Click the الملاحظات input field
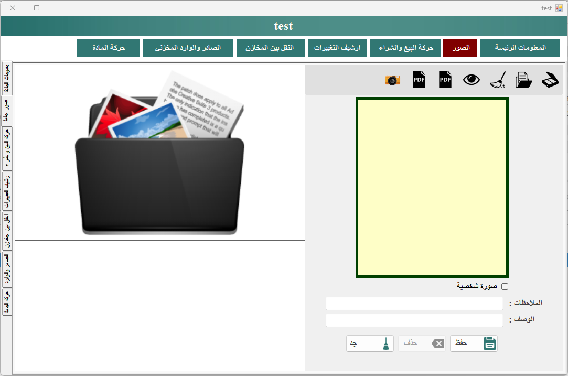This screenshot has width=568, height=376. click(x=414, y=304)
